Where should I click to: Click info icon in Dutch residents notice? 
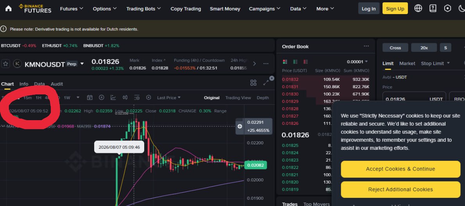pos(3,29)
